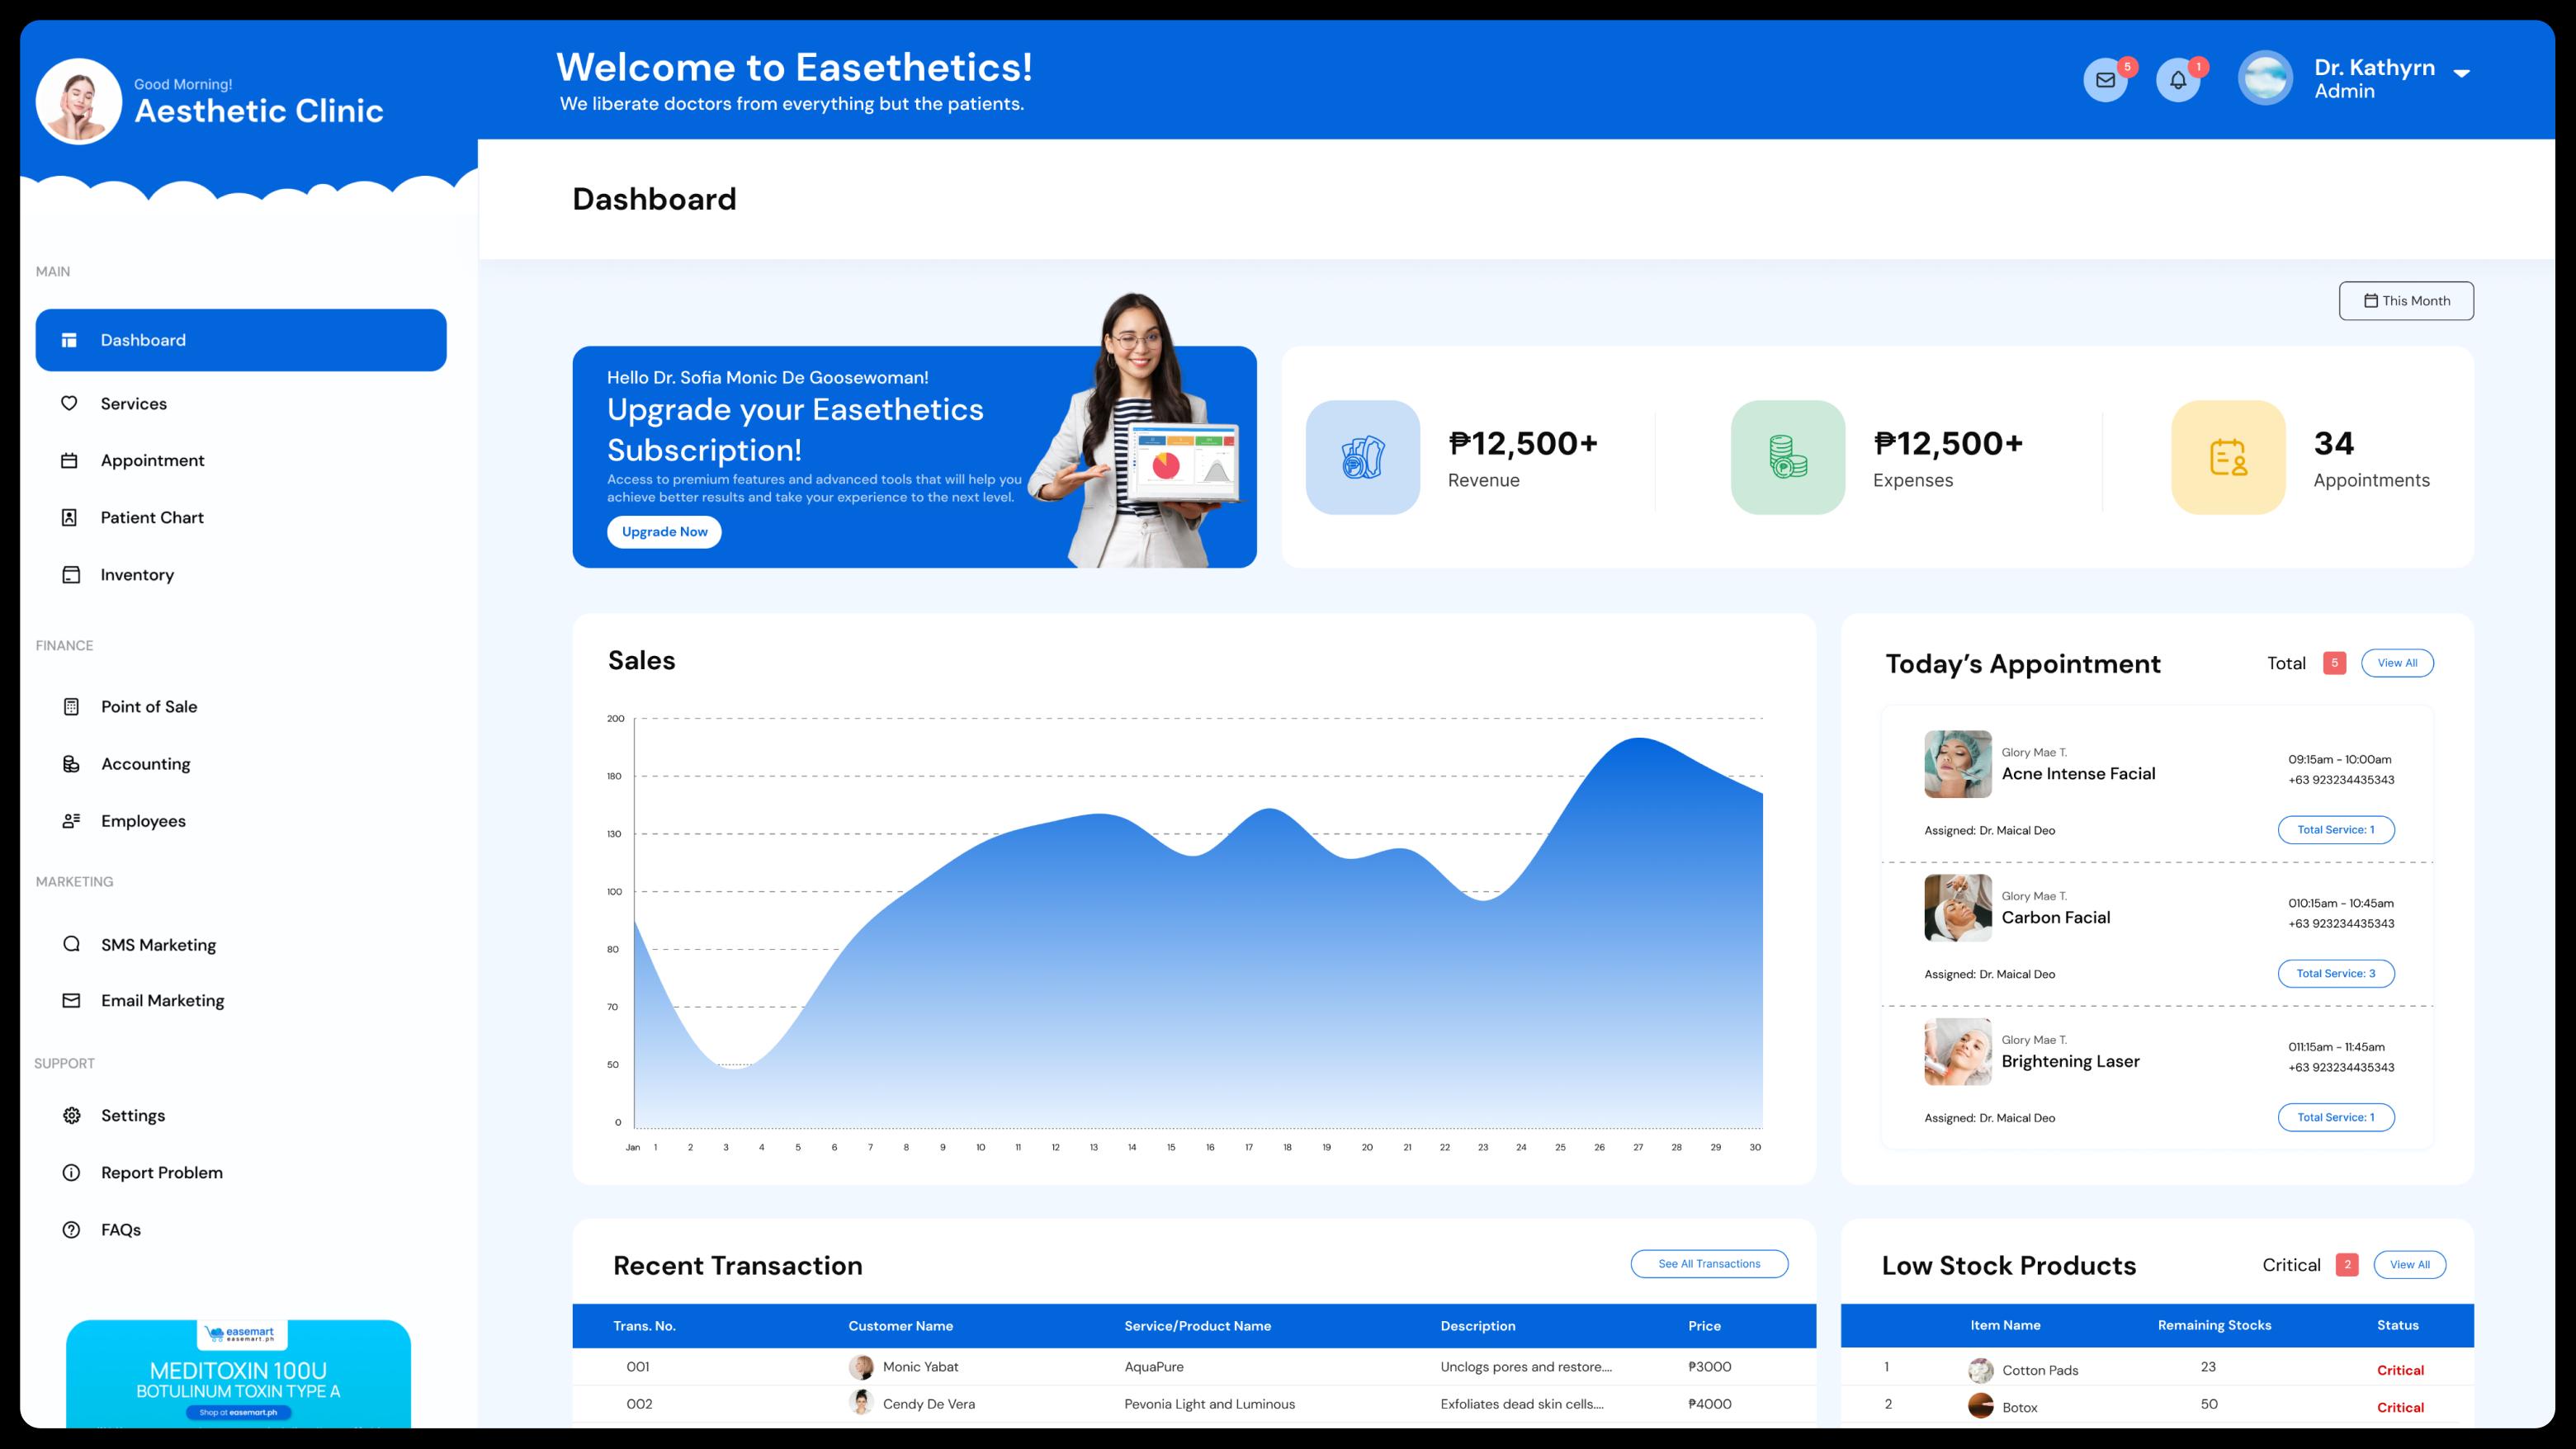Click the Settings gear icon in sidebar

tap(71, 1115)
